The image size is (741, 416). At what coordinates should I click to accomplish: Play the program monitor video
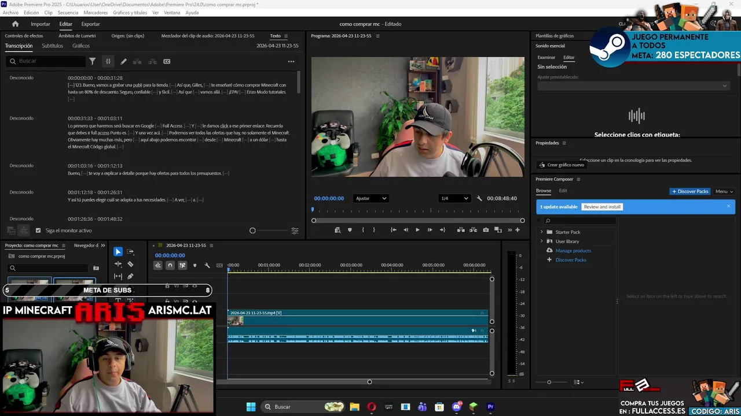coord(417,230)
